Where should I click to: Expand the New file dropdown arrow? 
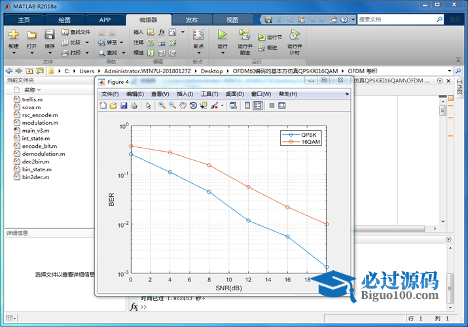click(x=14, y=52)
